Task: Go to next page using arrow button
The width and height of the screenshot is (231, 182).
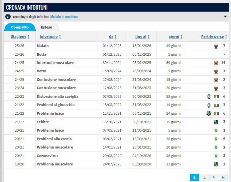Action: [x=214, y=177]
